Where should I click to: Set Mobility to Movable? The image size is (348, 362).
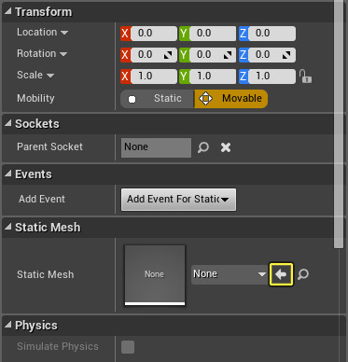point(230,99)
